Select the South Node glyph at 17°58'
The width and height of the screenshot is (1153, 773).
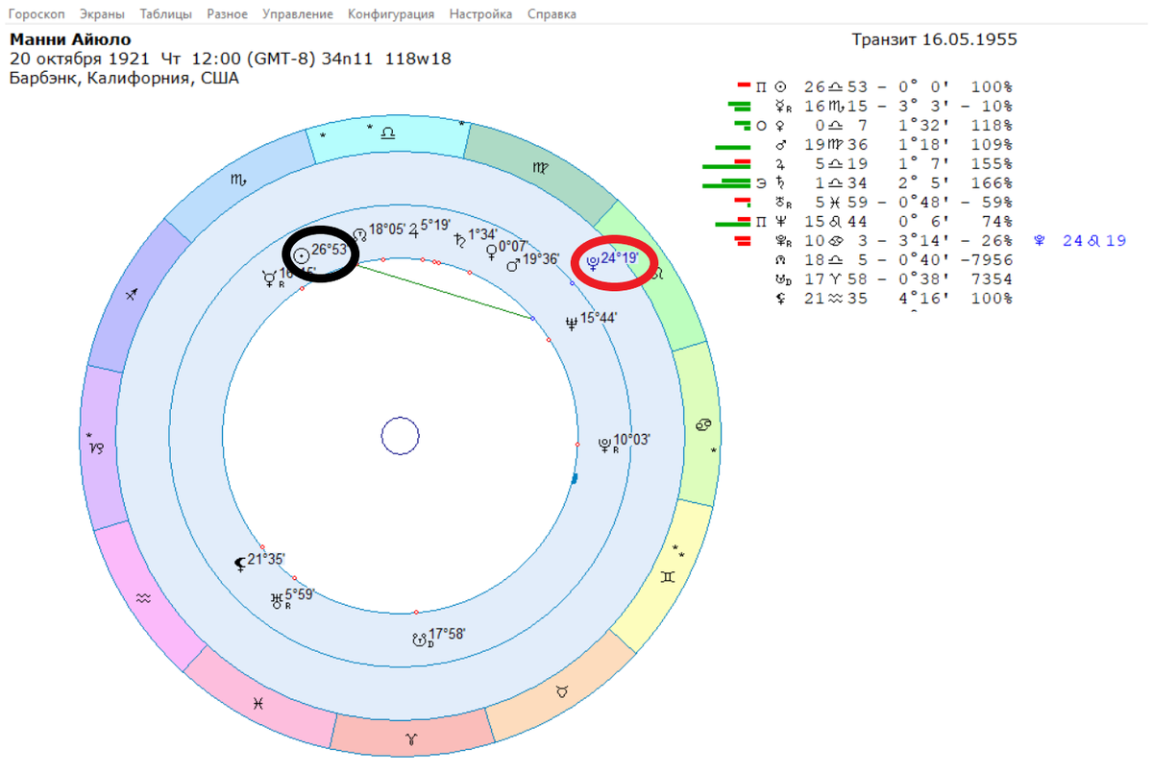coord(419,638)
